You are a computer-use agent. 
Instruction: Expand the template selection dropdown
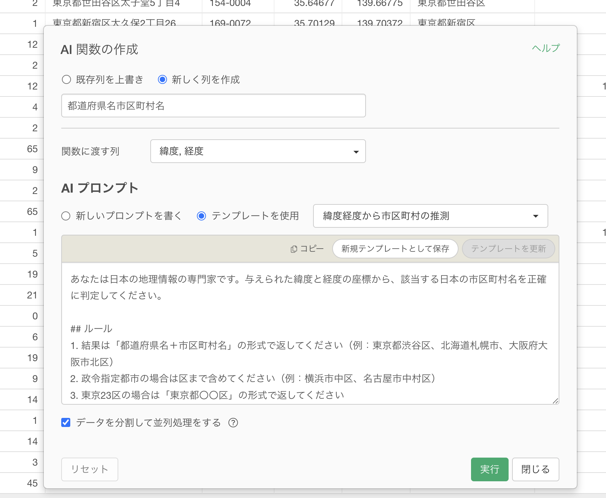point(430,216)
